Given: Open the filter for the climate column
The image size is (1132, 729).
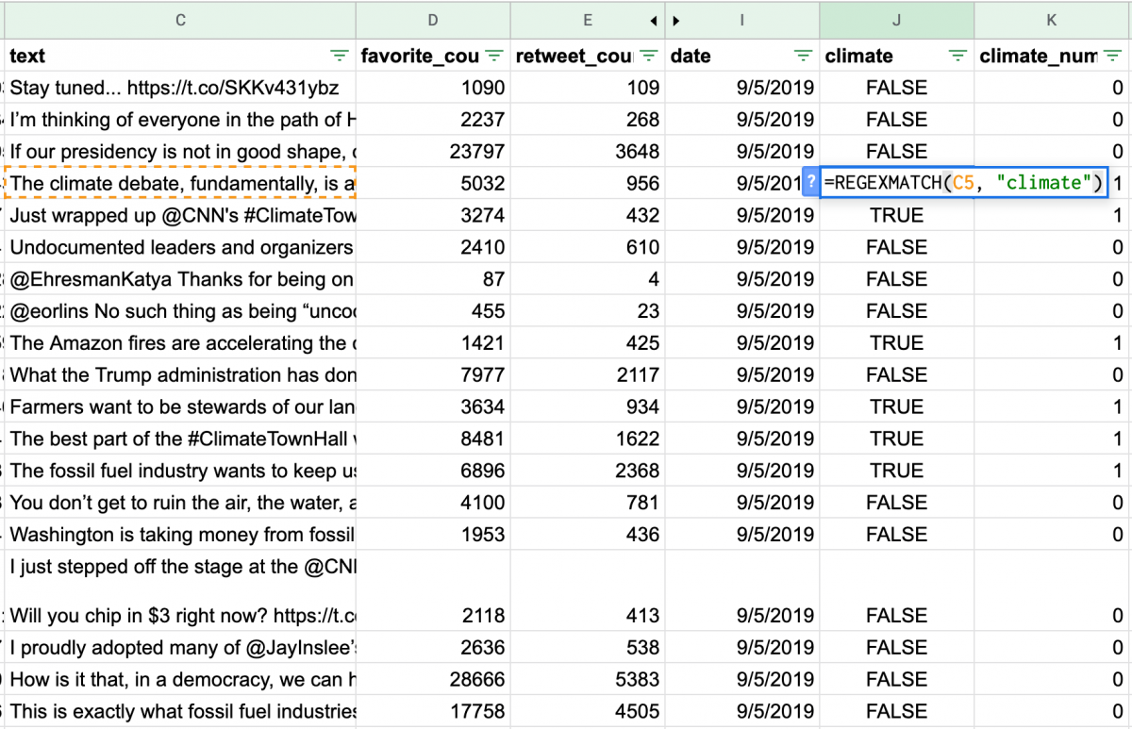Looking at the screenshot, I should point(957,56).
